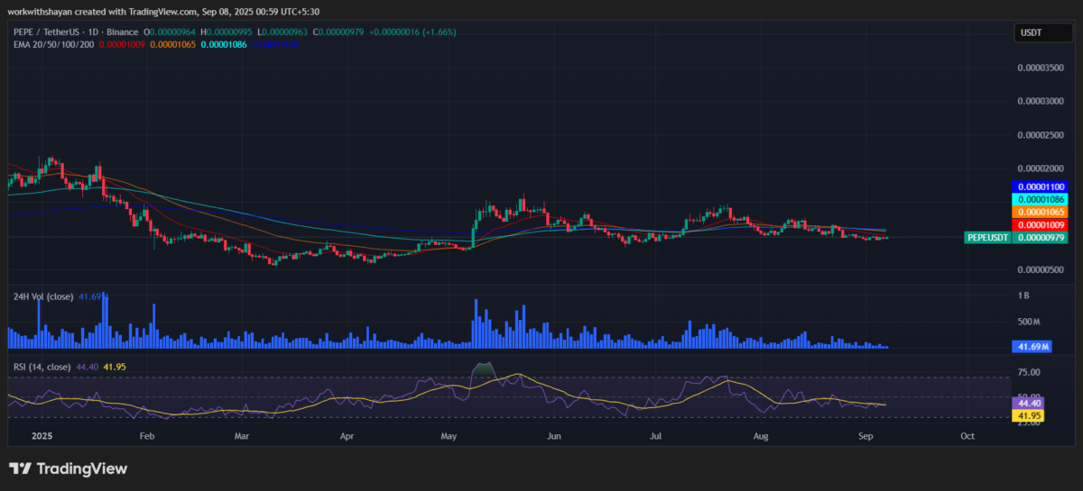1083x491 pixels.
Task: Click the Oct label on time axis
Action: pyautogui.click(x=967, y=435)
